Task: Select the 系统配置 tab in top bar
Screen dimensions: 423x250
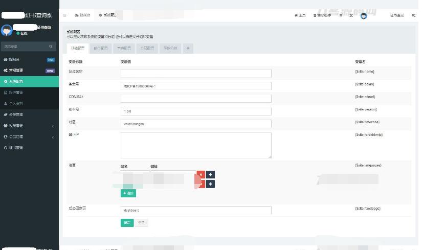Action: (x=107, y=15)
